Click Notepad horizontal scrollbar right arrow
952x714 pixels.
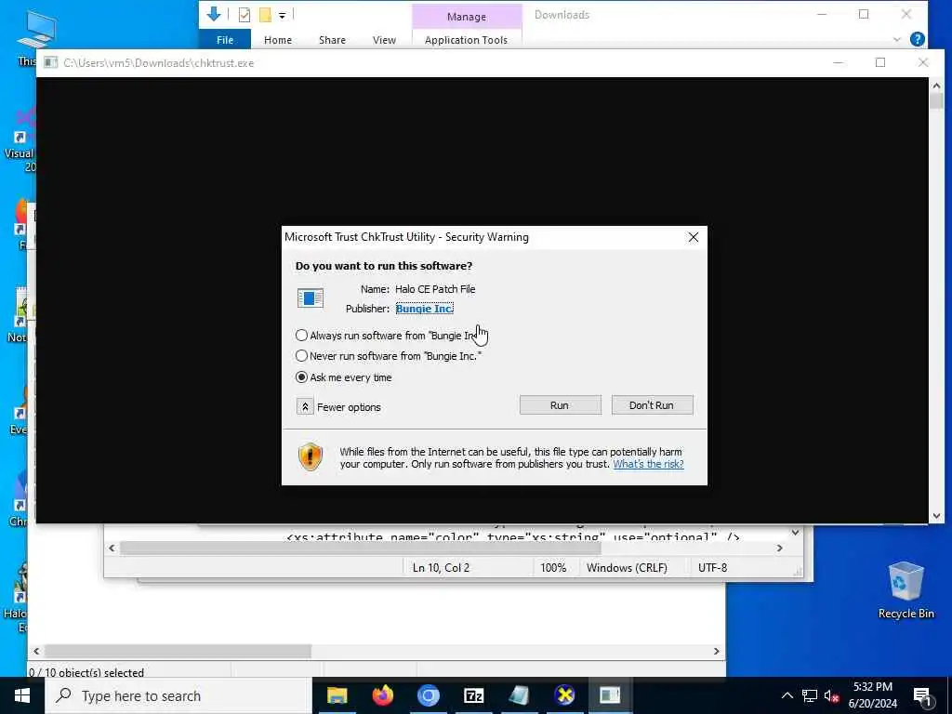780,548
